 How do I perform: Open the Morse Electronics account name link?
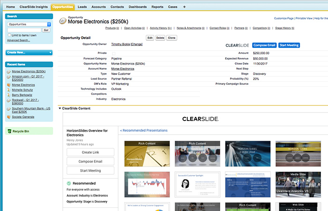pos(123,69)
